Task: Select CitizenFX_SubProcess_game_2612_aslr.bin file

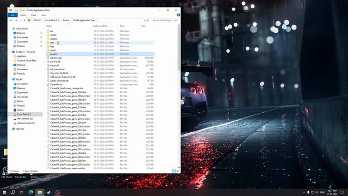Action: coord(70,134)
